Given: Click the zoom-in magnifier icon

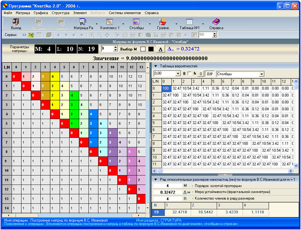Looking at the screenshot, I should point(92,35).
